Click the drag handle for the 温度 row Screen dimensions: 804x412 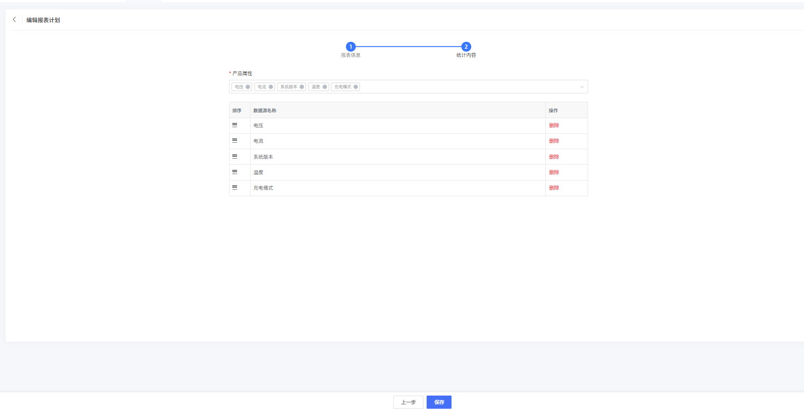235,172
